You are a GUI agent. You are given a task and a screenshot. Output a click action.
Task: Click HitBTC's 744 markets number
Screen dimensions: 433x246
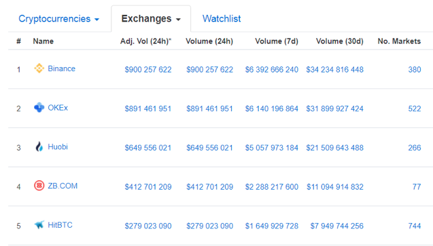(415, 226)
